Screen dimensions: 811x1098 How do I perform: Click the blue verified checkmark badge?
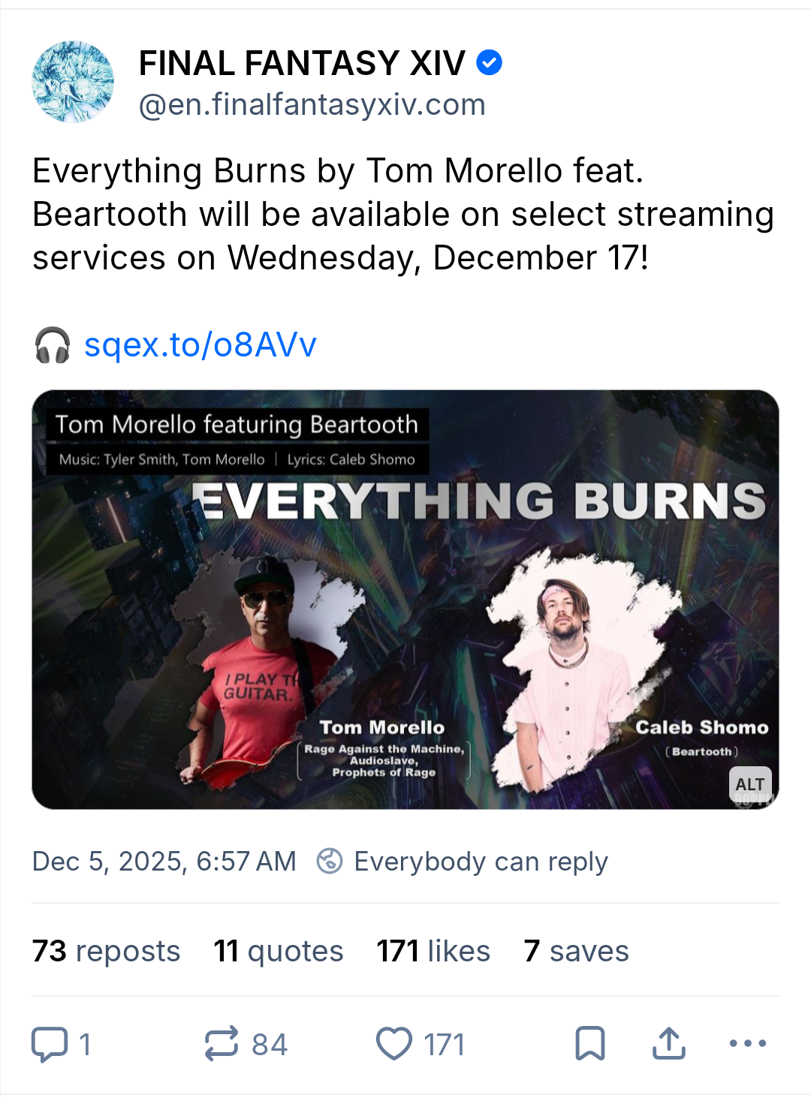tap(490, 63)
